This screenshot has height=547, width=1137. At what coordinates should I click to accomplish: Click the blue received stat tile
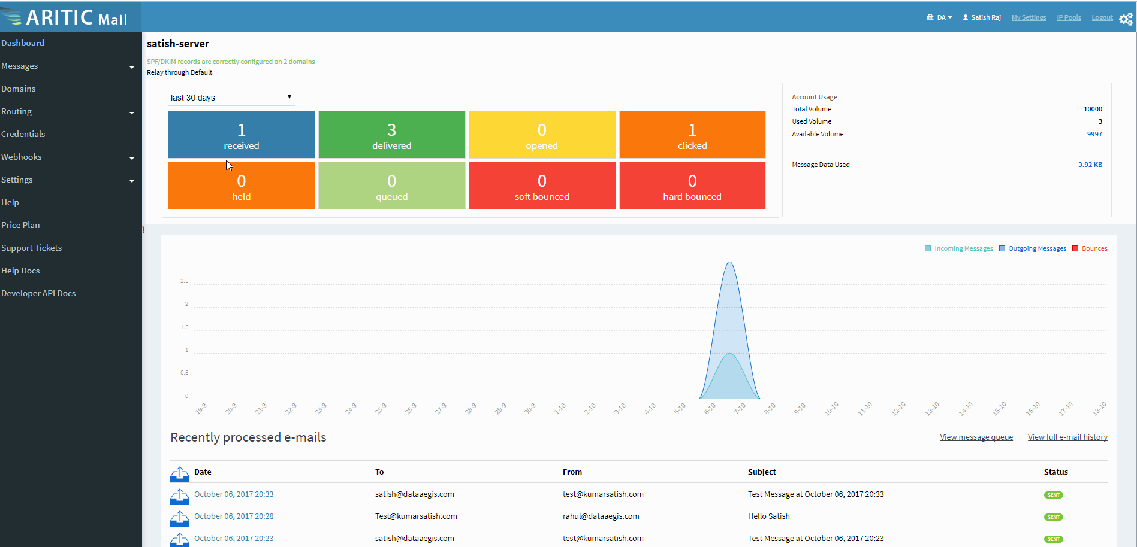tap(241, 135)
